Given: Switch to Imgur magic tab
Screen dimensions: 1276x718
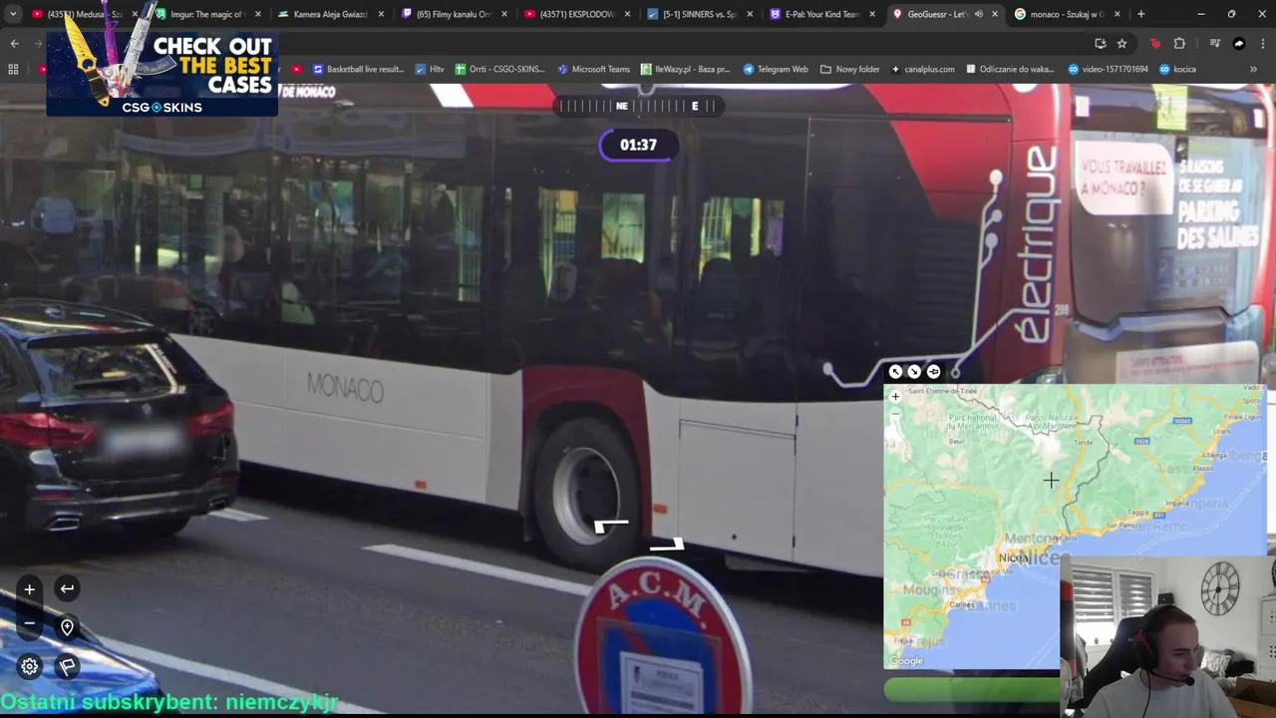Looking at the screenshot, I should pos(207,14).
